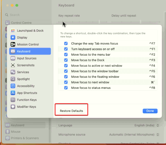Click the Printers & Scanners icon
Viewport: 166px width, 145px height.
(x=8, y=138)
